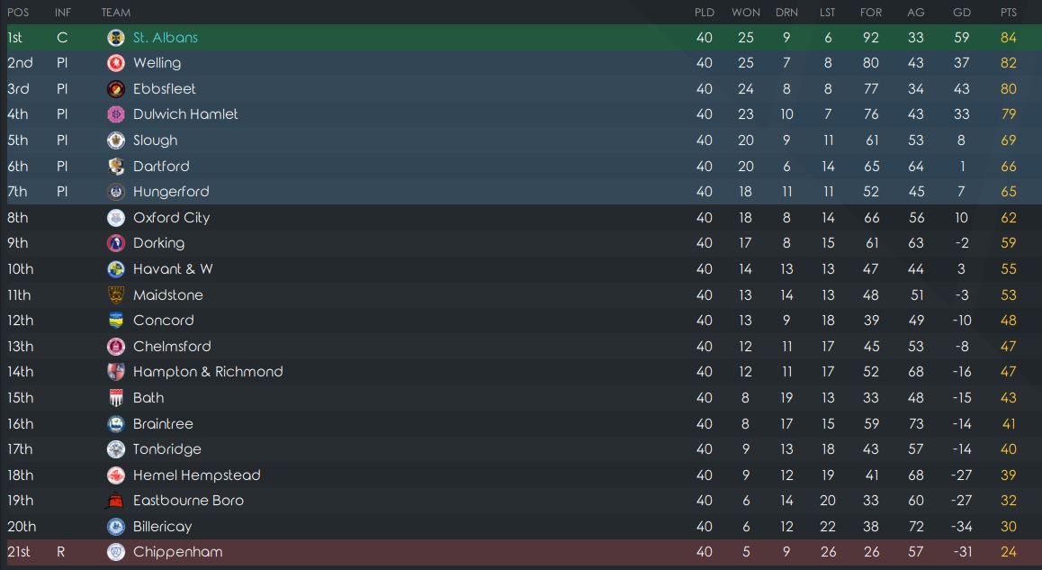Sort table by GD column header
The image size is (1042, 570).
(x=962, y=13)
